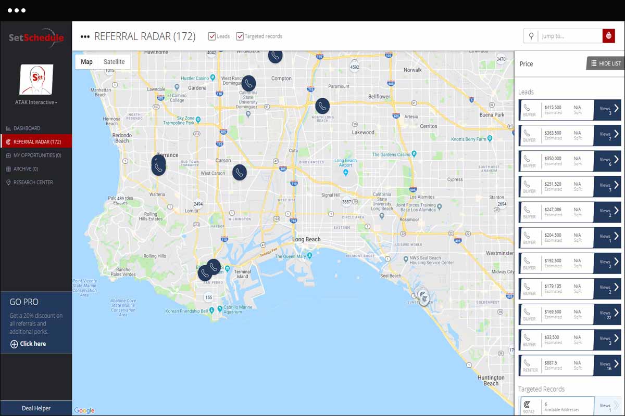This screenshot has height=416, width=625.
Task: Open the three-dot menu beside Referral Radar title
Action: [85, 37]
